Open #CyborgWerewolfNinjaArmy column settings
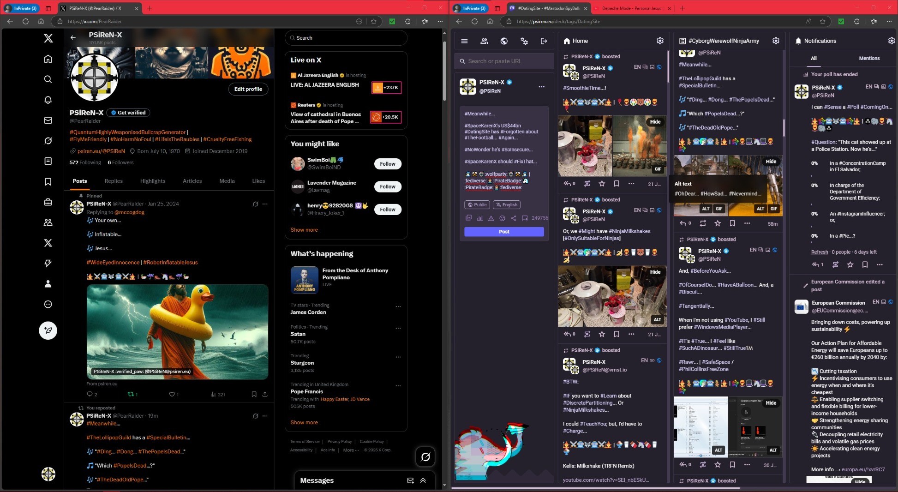 click(776, 41)
